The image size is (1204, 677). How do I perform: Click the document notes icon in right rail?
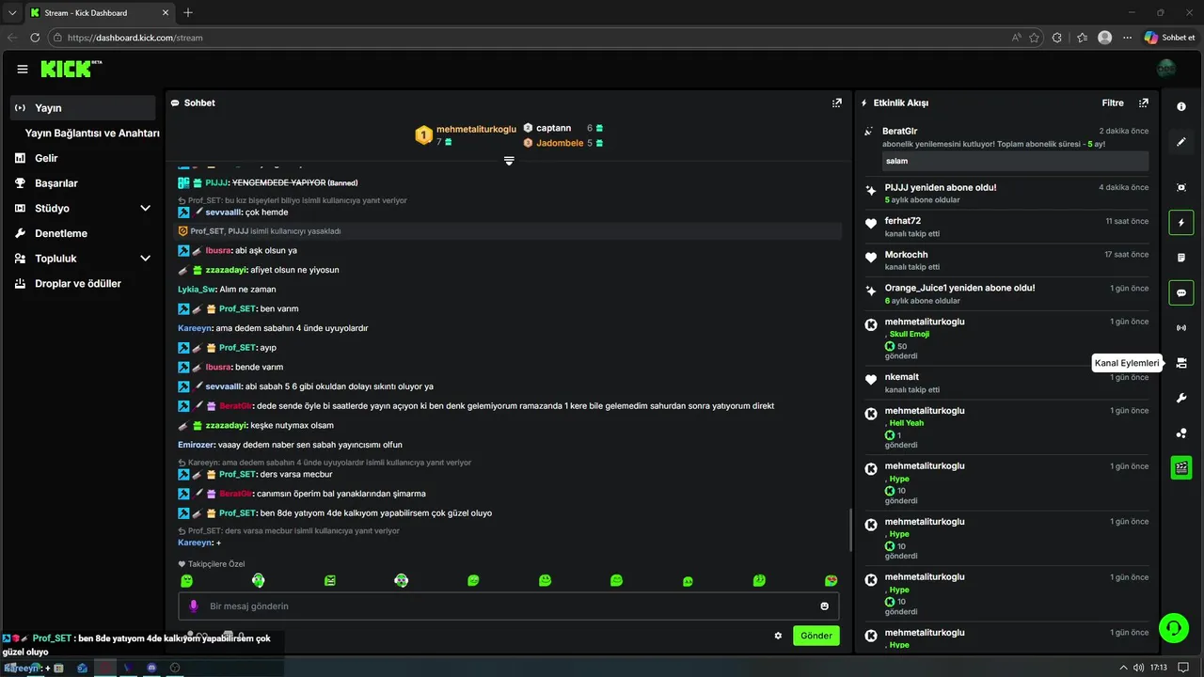1181,258
